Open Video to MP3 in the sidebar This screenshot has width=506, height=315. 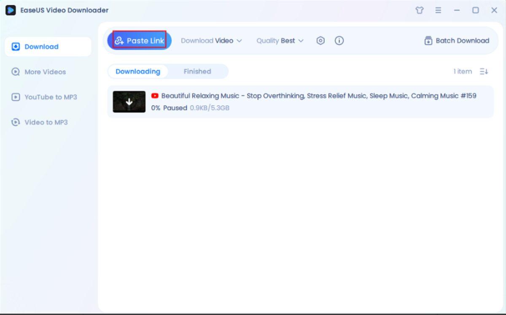coord(46,122)
